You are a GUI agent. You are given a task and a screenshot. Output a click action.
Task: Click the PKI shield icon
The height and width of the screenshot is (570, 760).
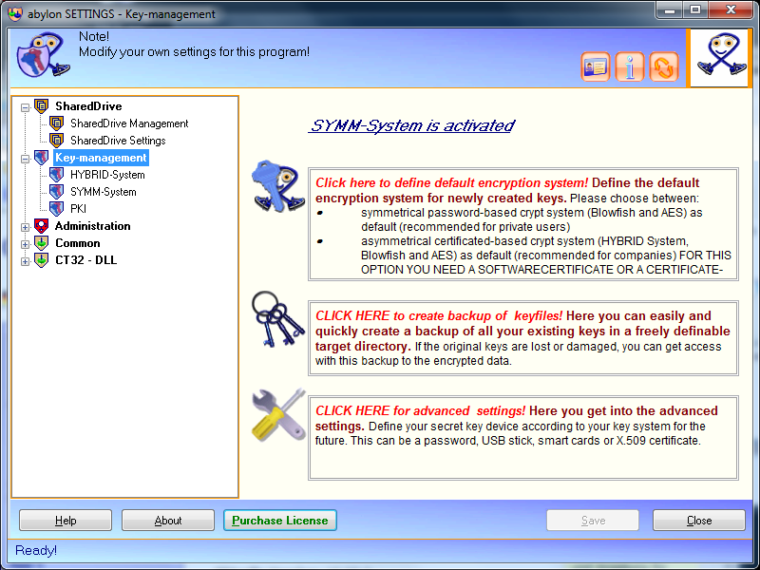(x=57, y=208)
